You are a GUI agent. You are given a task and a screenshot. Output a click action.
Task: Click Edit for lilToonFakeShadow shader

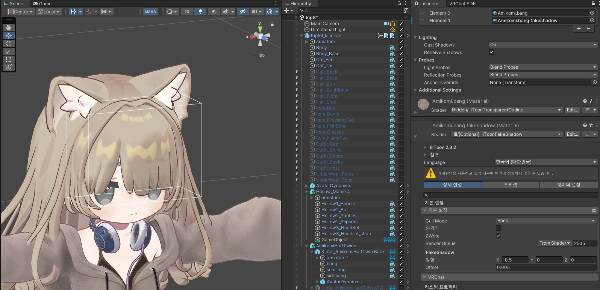pyautogui.click(x=573, y=134)
